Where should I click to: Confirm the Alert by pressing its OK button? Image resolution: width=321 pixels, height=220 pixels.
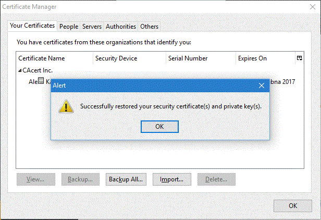pyautogui.click(x=159, y=126)
